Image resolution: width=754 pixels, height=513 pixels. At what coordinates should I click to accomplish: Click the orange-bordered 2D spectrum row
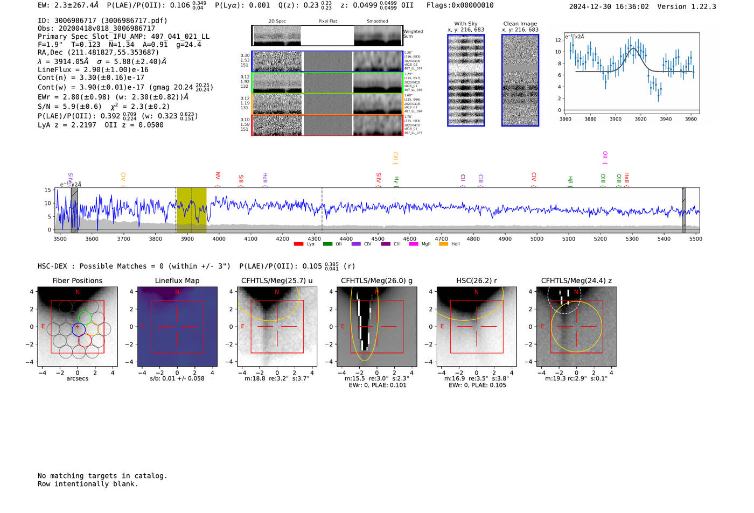pyautogui.click(x=327, y=104)
